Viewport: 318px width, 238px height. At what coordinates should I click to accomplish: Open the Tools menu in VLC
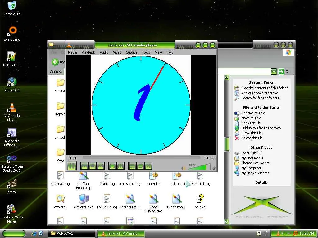pyautogui.click(x=146, y=52)
